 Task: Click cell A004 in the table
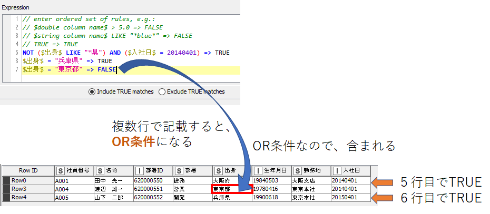[x=74, y=189]
